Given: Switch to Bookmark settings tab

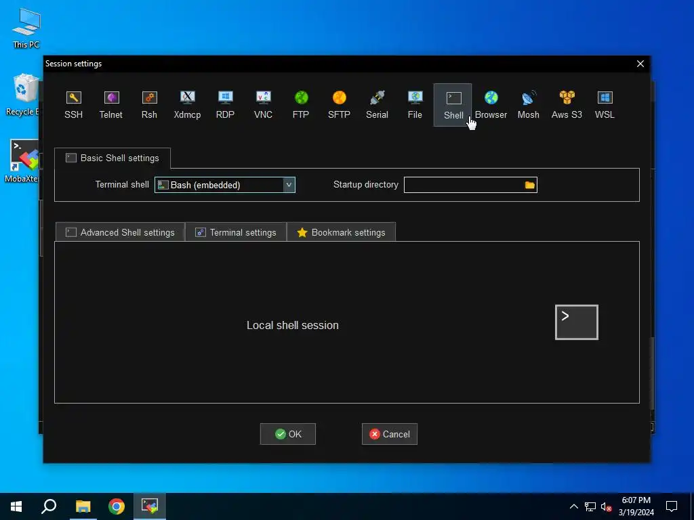Looking at the screenshot, I should tap(342, 233).
